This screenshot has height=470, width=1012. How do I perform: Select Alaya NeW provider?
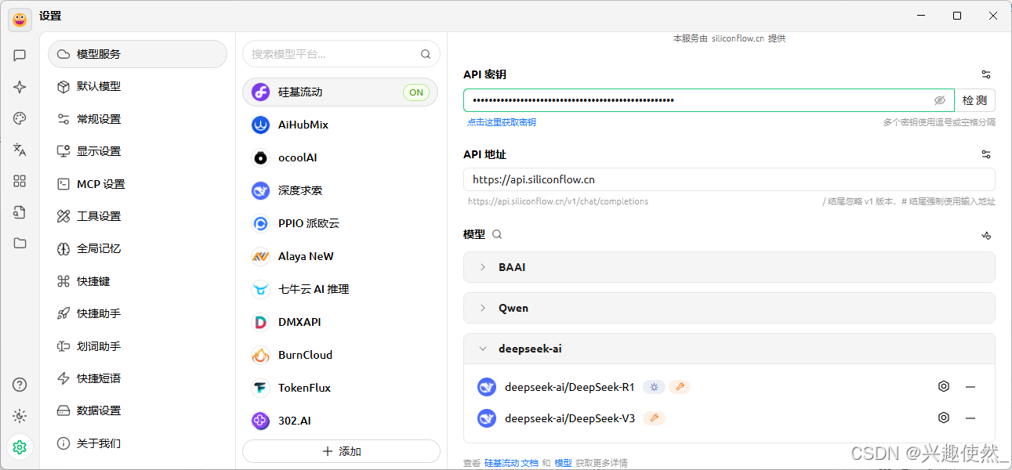pos(340,256)
